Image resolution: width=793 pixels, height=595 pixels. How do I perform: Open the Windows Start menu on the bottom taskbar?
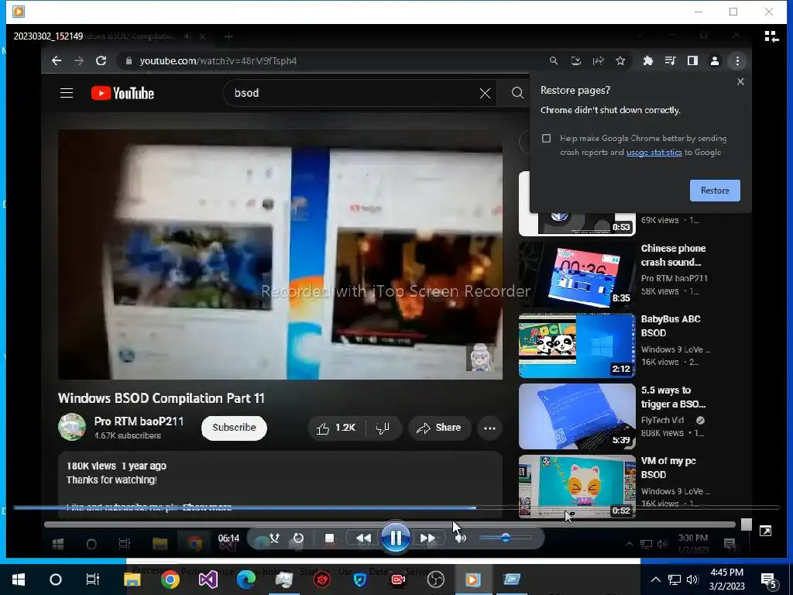coord(19,580)
